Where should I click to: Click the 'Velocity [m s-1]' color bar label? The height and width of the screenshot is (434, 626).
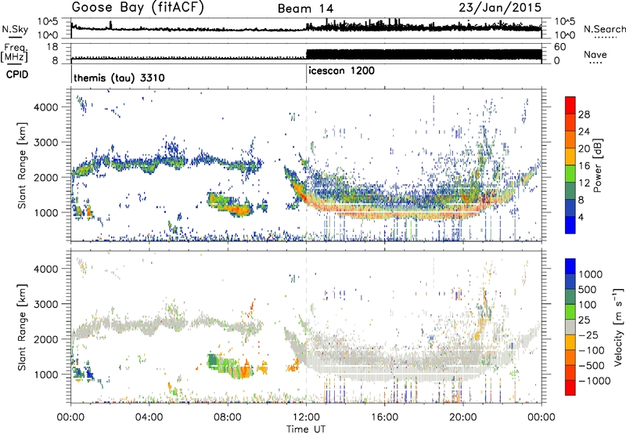coord(618,327)
